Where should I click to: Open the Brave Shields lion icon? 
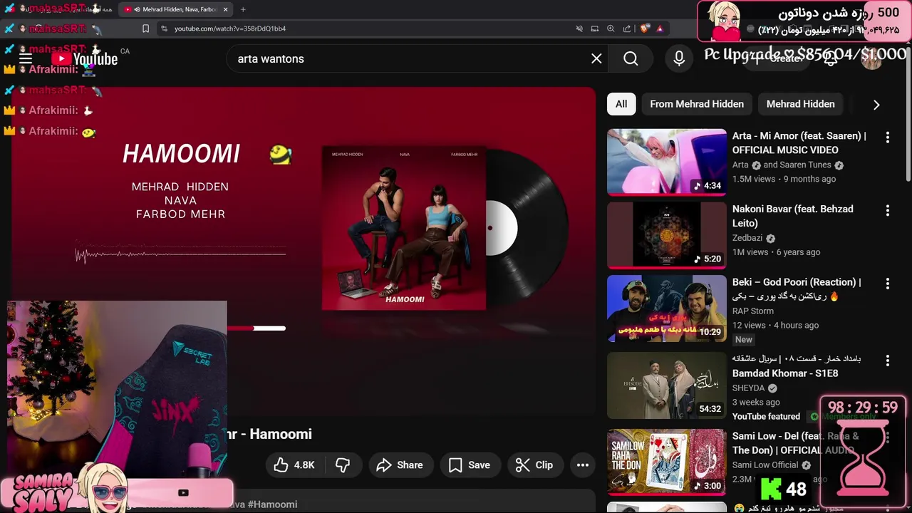(645, 28)
